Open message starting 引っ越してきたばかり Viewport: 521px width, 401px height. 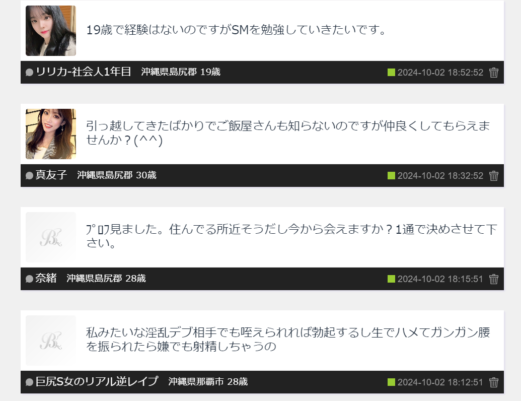click(288, 133)
